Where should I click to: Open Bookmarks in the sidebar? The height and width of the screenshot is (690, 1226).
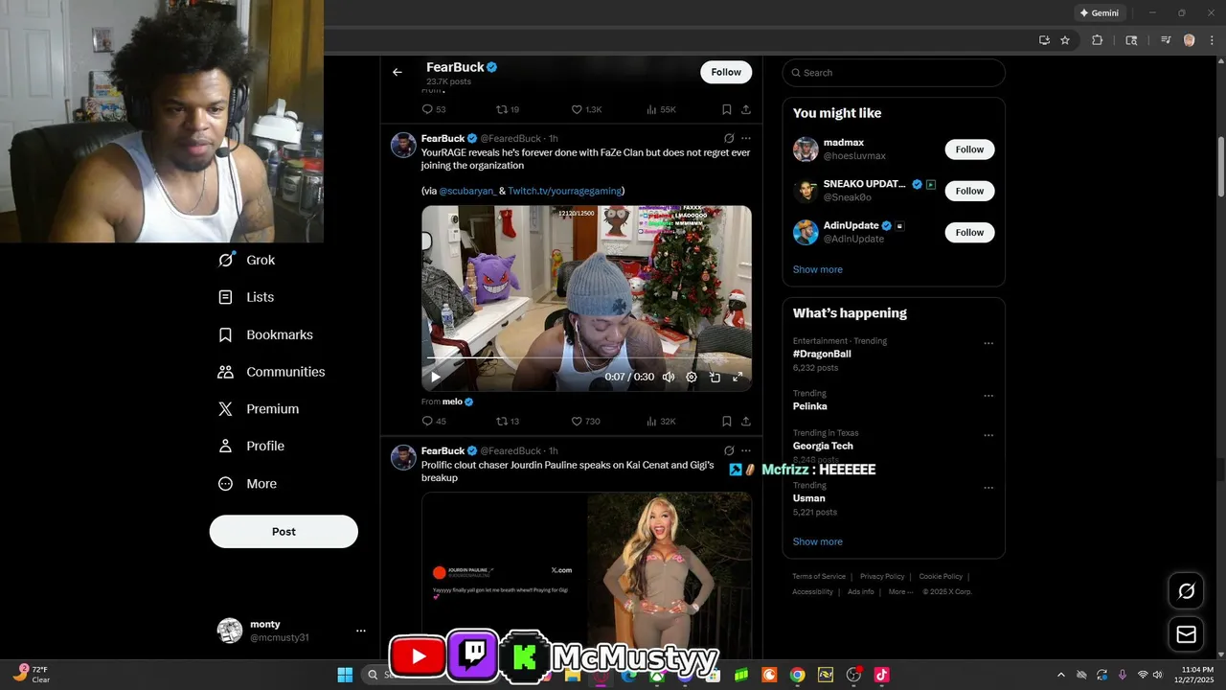click(266, 334)
